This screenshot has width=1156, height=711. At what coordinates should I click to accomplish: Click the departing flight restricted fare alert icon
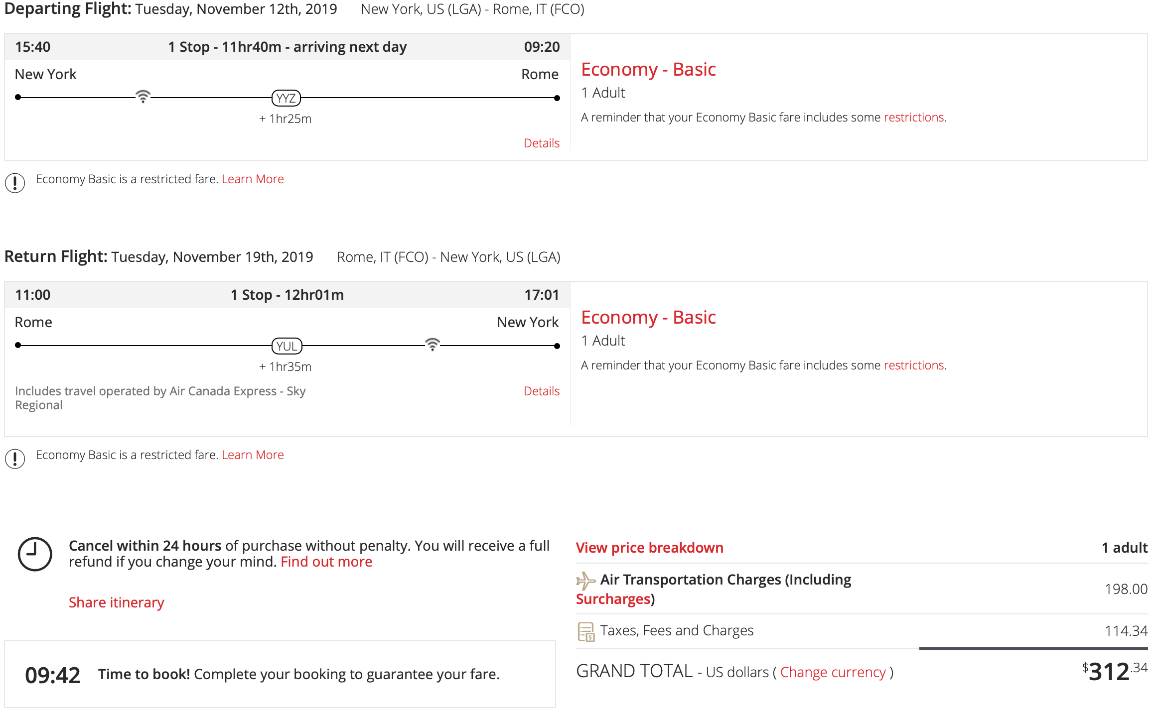pyautogui.click(x=15, y=183)
